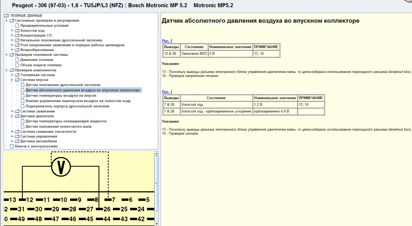Image resolution: width=412 pixels, height=226 pixels.
Task: Expand the Система снижения токсичности node
Action: [12, 131]
